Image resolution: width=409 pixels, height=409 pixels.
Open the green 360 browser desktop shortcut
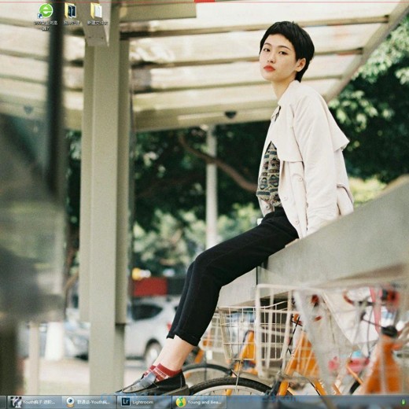[x=46, y=11]
